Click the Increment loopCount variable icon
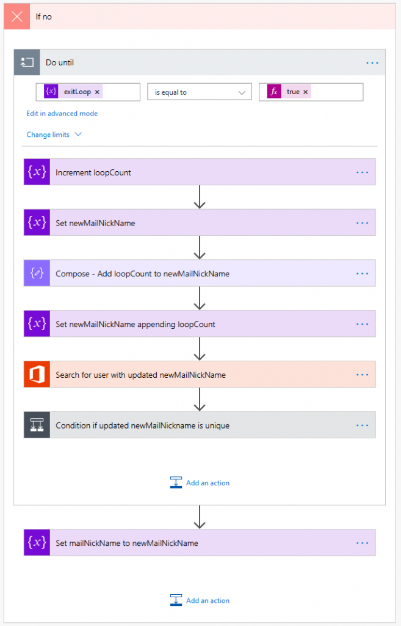401x626 pixels. point(37,172)
